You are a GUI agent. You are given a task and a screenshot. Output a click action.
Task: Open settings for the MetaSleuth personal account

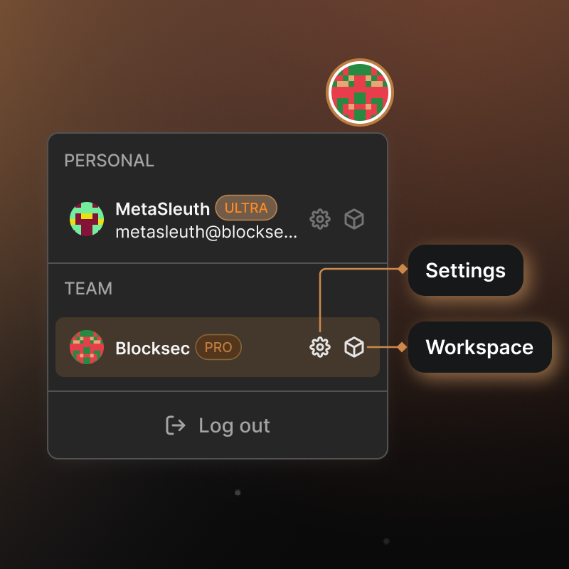[x=320, y=219]
